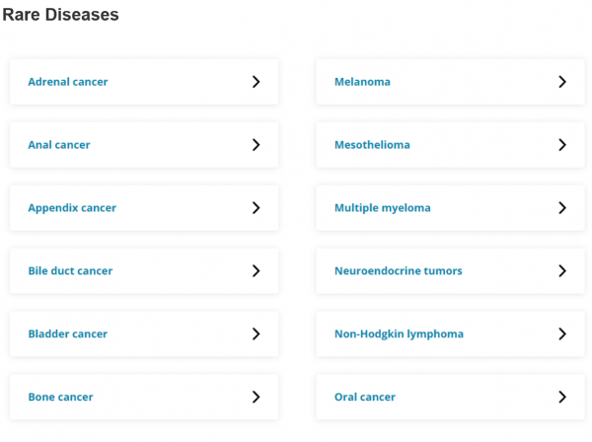Expand Bladder cancer using its chevron
This screenshot has height=442, width=592.
[x=256, y=333]
